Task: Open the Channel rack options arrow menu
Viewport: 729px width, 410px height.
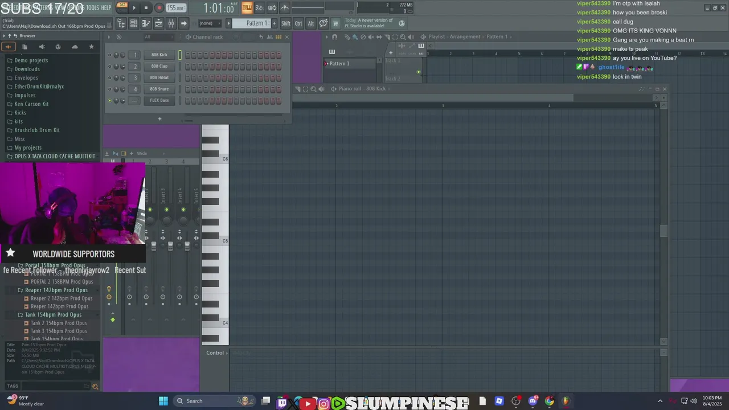Action: [109, 37]
